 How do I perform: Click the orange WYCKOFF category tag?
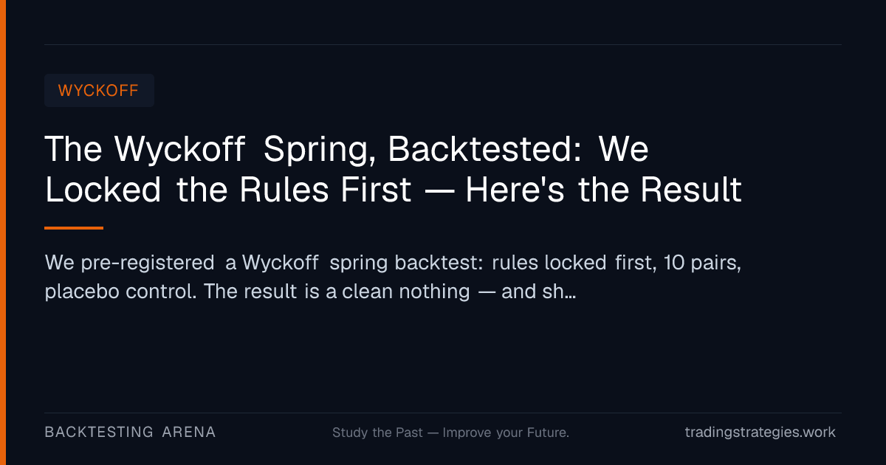[99, 91]
